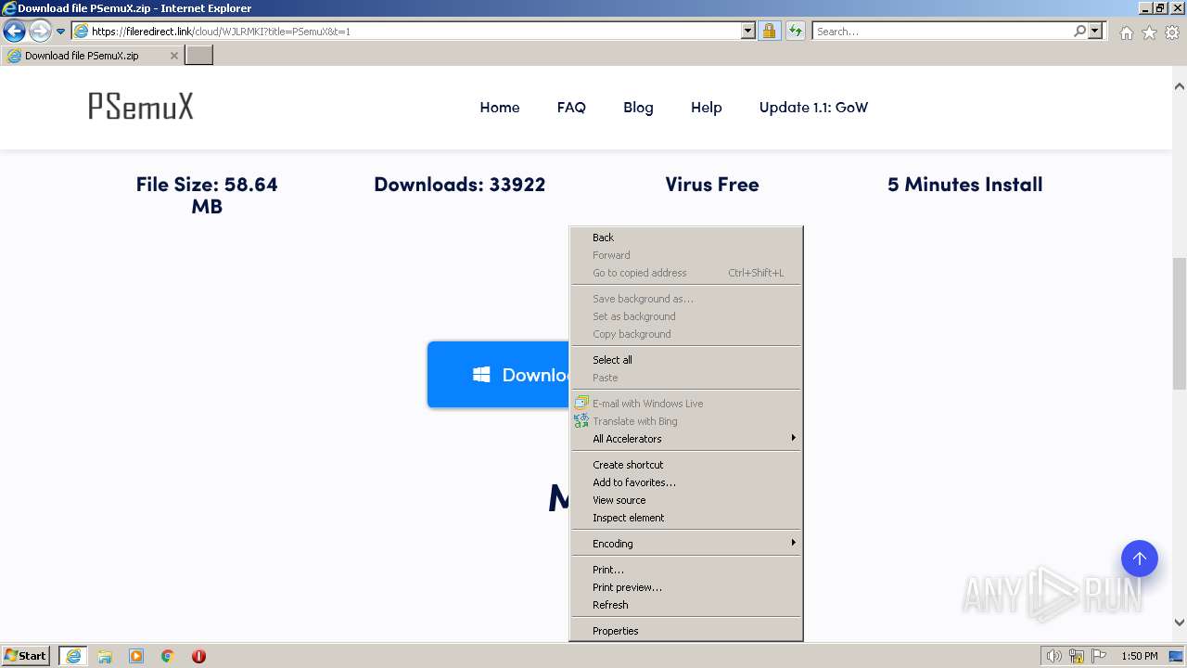Open the Windows Start button
The width and height of the screenshot is (1187, 668).
[26, 656]
